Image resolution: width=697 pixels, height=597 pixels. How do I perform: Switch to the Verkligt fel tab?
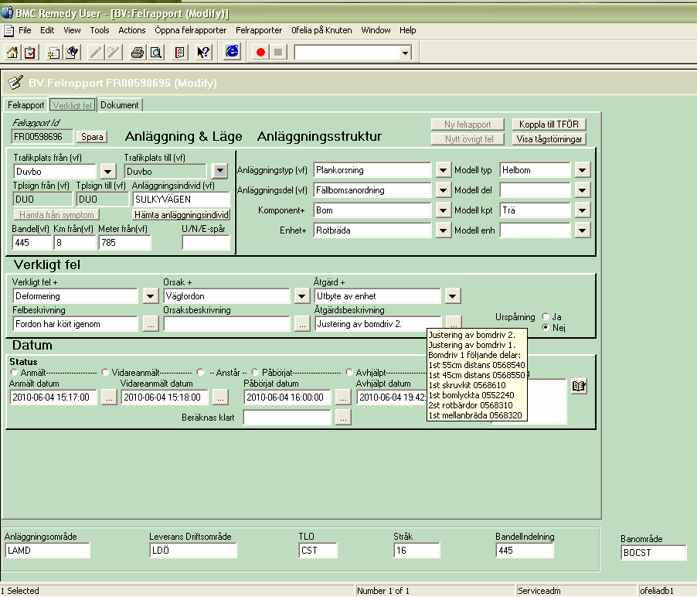click(73, 105)
